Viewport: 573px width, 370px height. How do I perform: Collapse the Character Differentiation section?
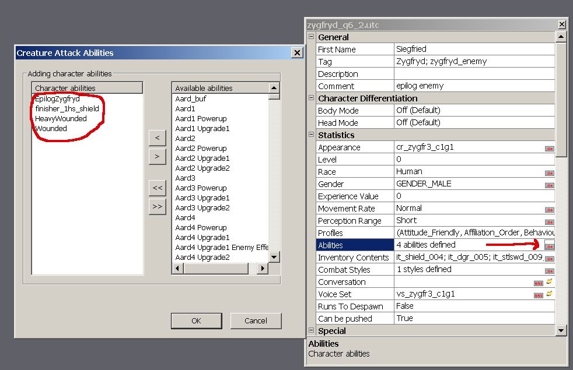click(311, 98)
